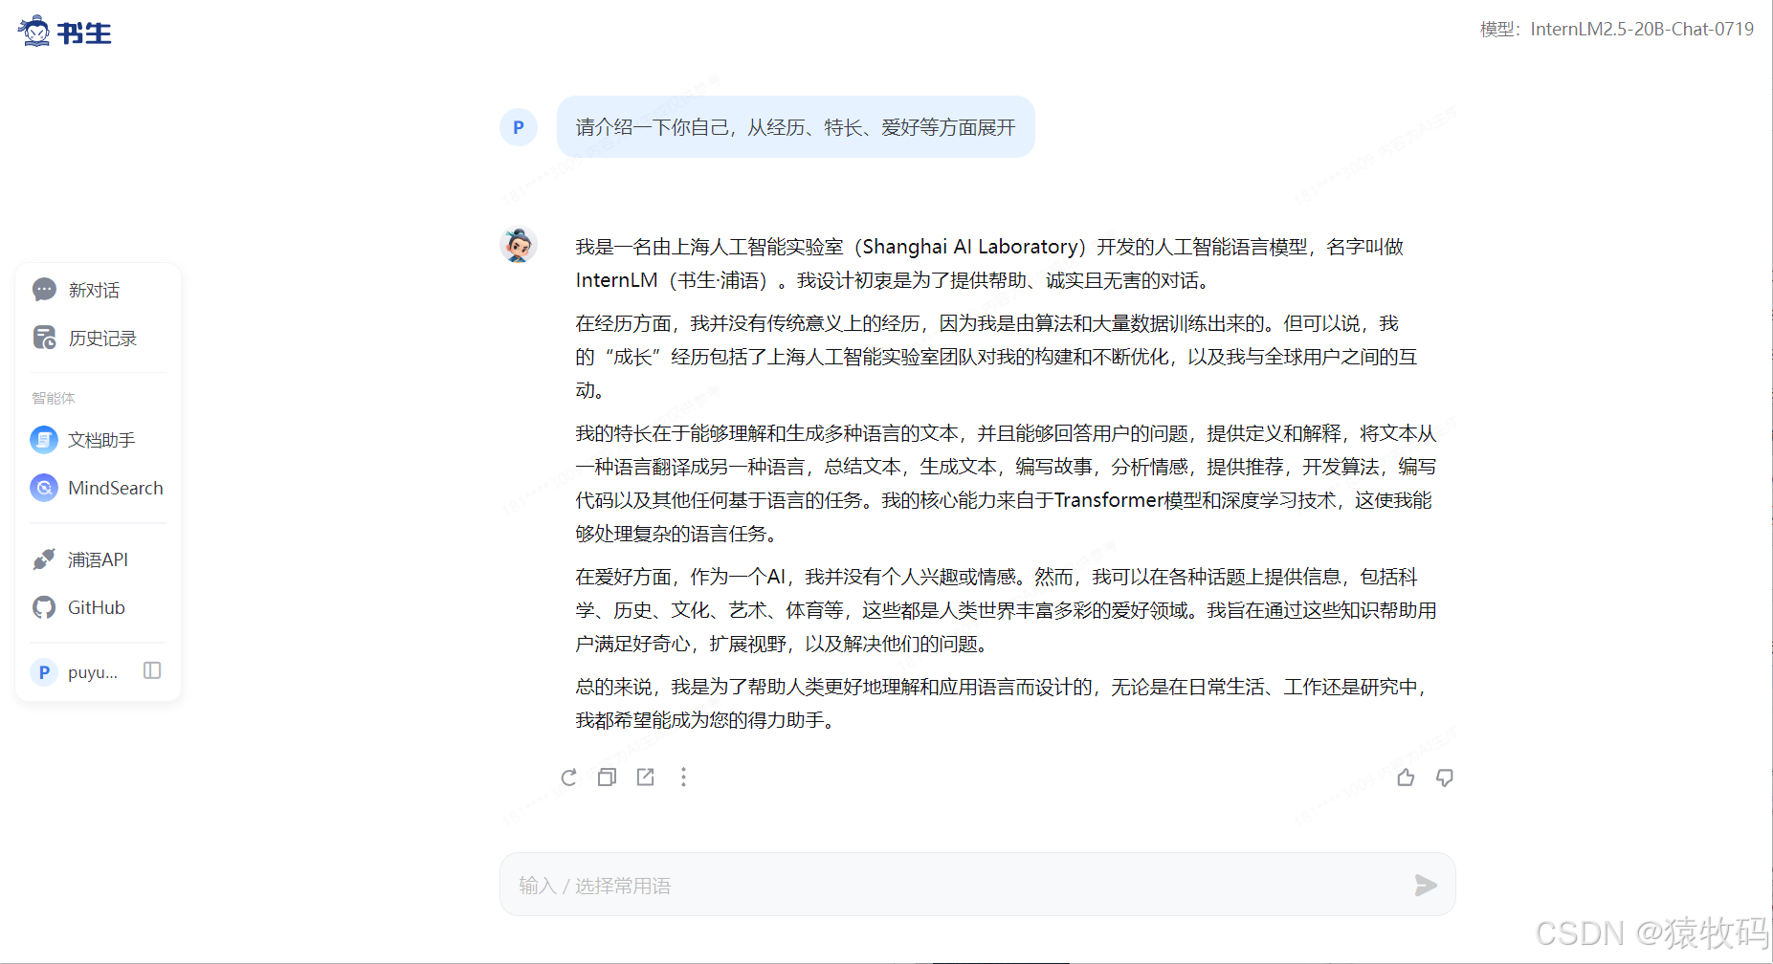Open the three-dot more options menu
The height and width of the screenshot is (964, 1773).
click(x=683, y=778)
